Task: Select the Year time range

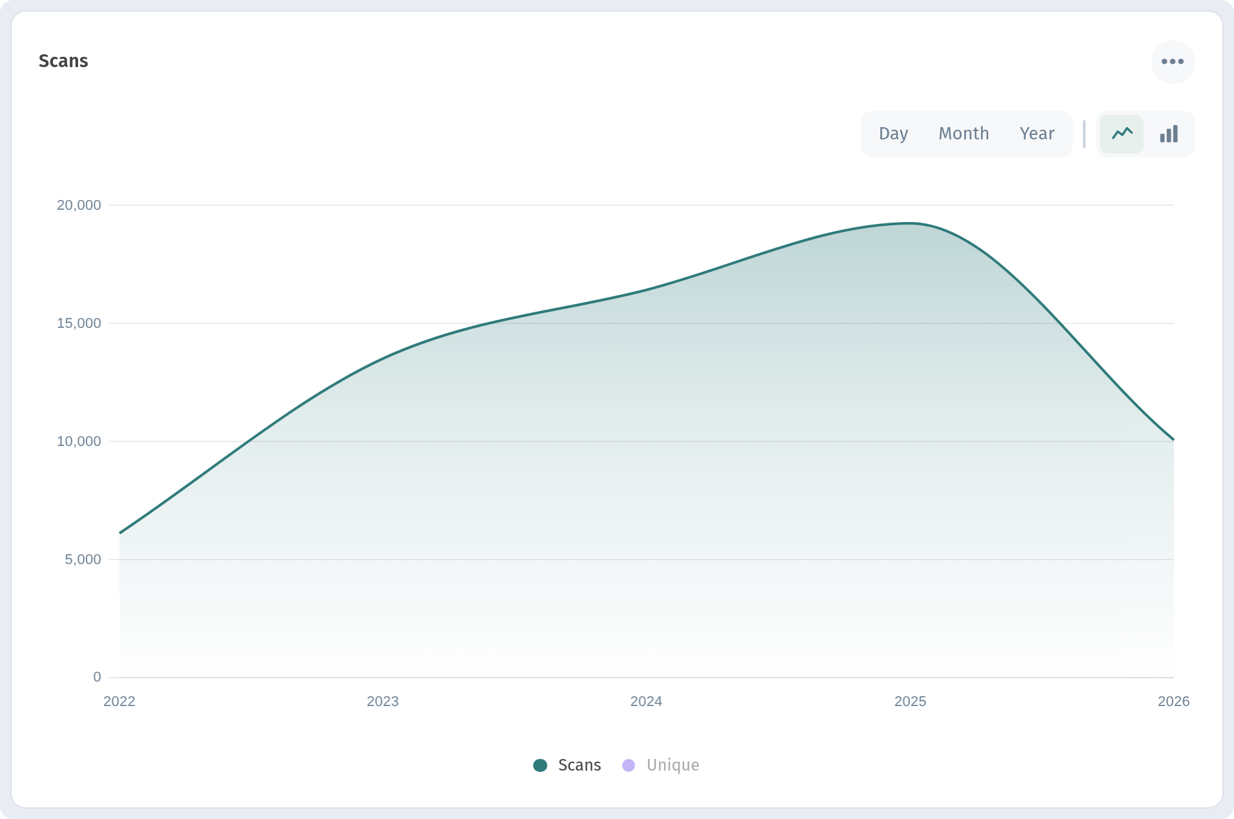Action: [x=1037, y=134]
